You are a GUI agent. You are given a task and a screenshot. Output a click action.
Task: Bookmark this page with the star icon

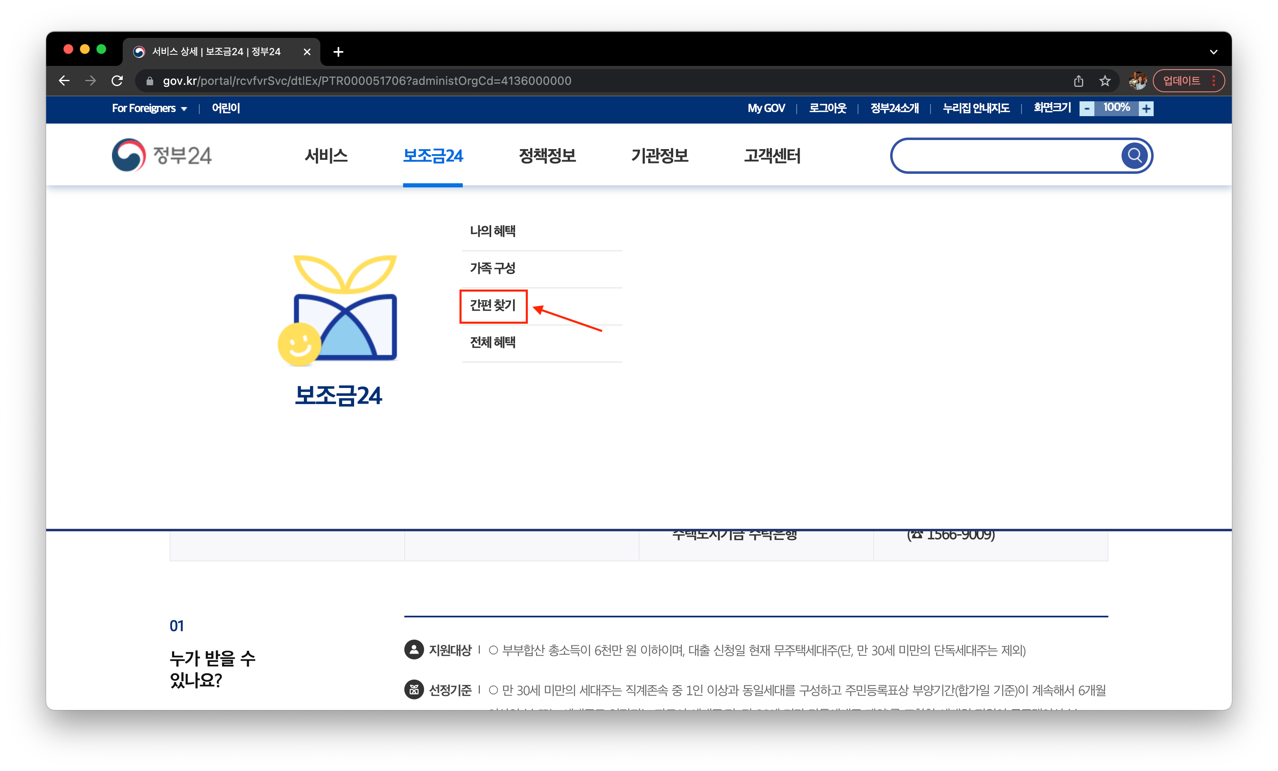click(1105, 81)
